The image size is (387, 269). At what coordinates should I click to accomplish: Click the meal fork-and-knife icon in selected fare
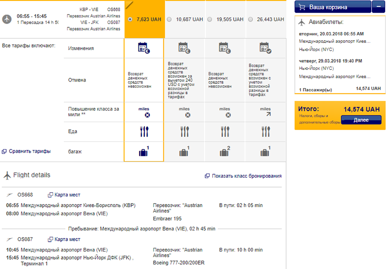(x=144, y=132)
